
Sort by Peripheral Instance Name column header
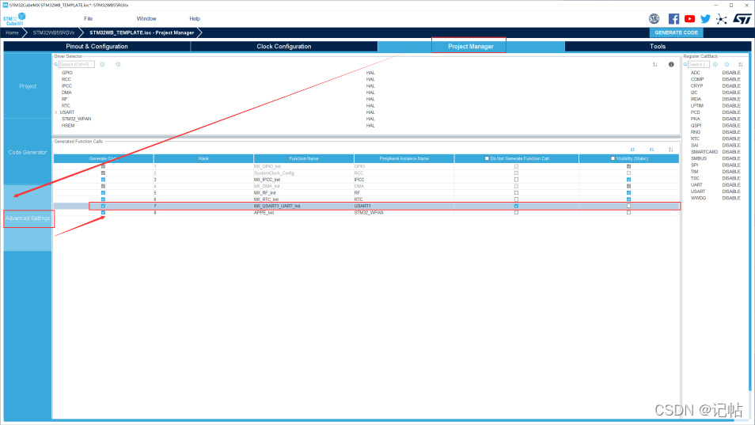pos(404,158)
